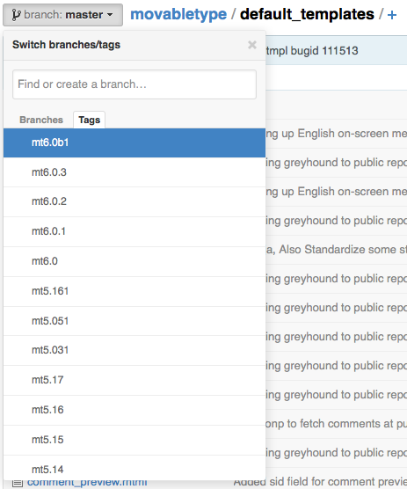Image resolution: width=407 pixels, height=489 pixels.
Task: Click the git branch icon
Action: tap(16, 15)
